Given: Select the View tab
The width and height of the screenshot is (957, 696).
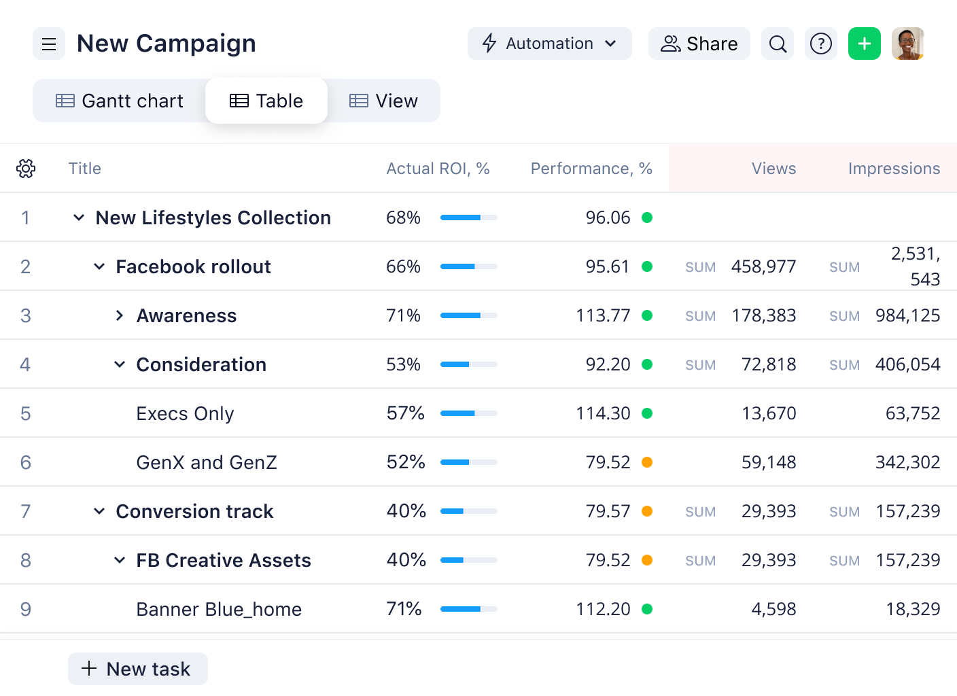Looking at the screenshot, I should click(x=383, y=101).
